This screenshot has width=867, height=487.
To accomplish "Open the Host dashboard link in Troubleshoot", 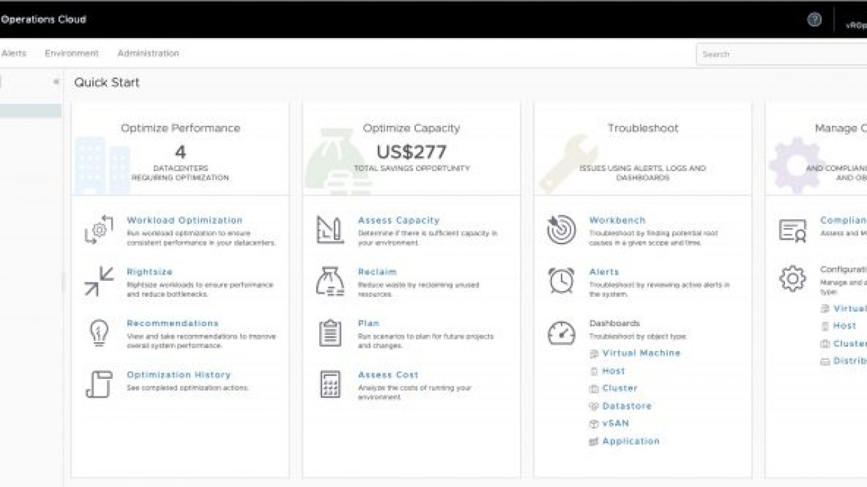I will coord(614,371).
